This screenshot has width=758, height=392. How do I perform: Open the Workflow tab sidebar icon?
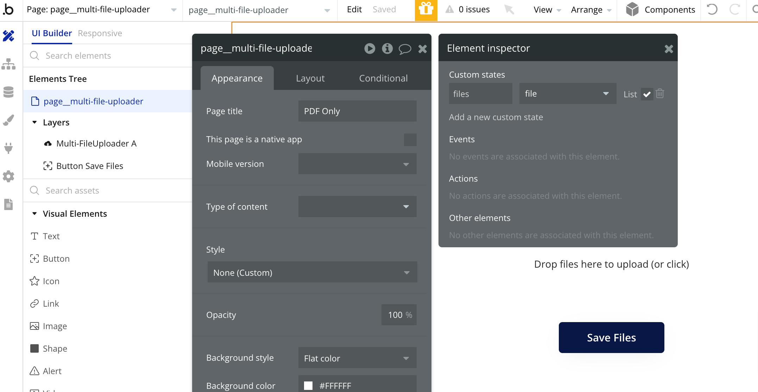click(x=8, y=64)
